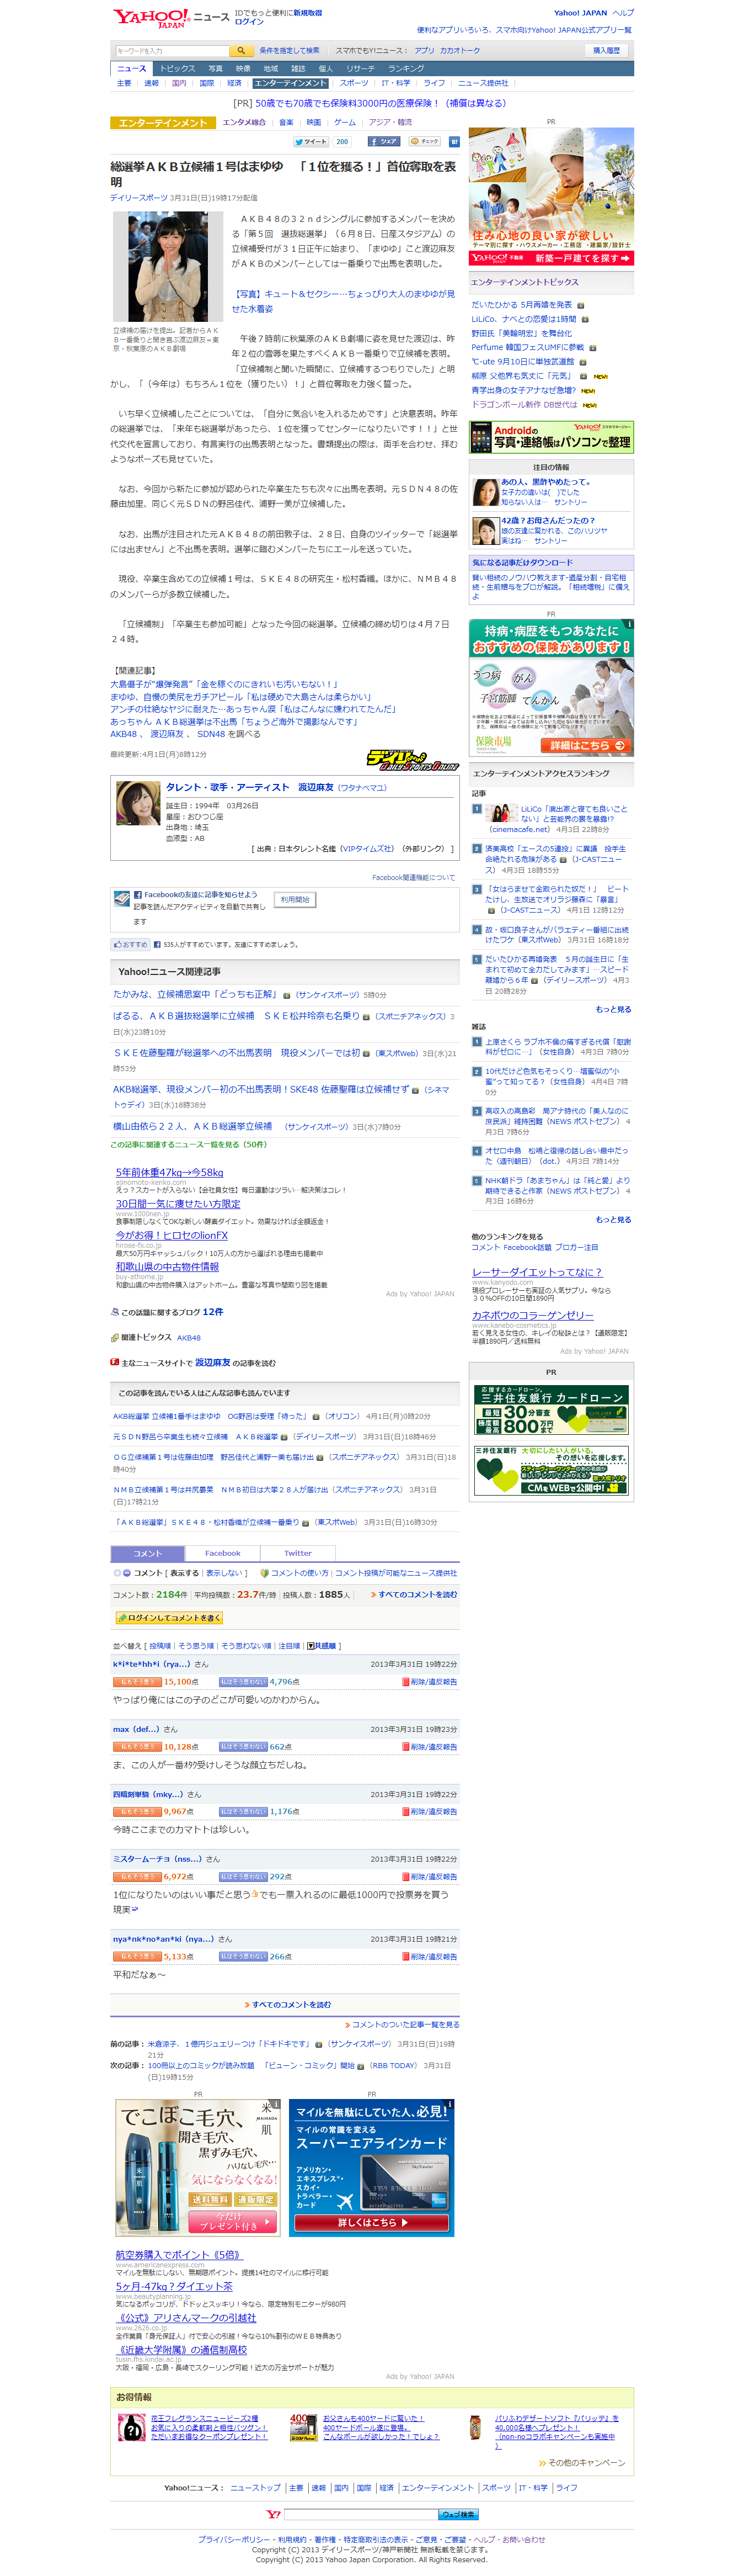Click すべてのコメントを読む above the comment list
The width and height of the screenshot is (744, 2576).
point(414,1595)
